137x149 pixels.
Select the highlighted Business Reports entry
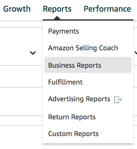pyautogui.click(x=88, y=65)
